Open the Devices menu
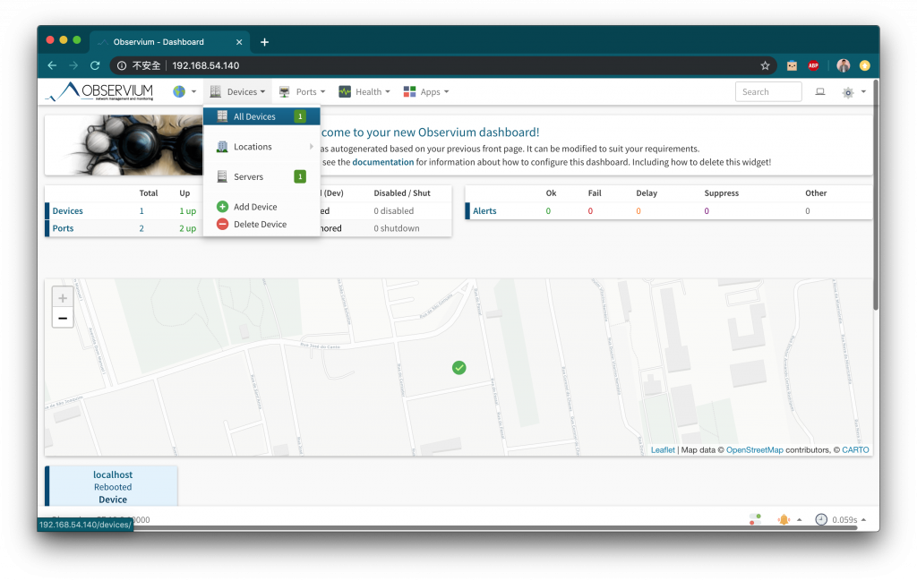The image size is (917, 581). (x=237, y=92)
